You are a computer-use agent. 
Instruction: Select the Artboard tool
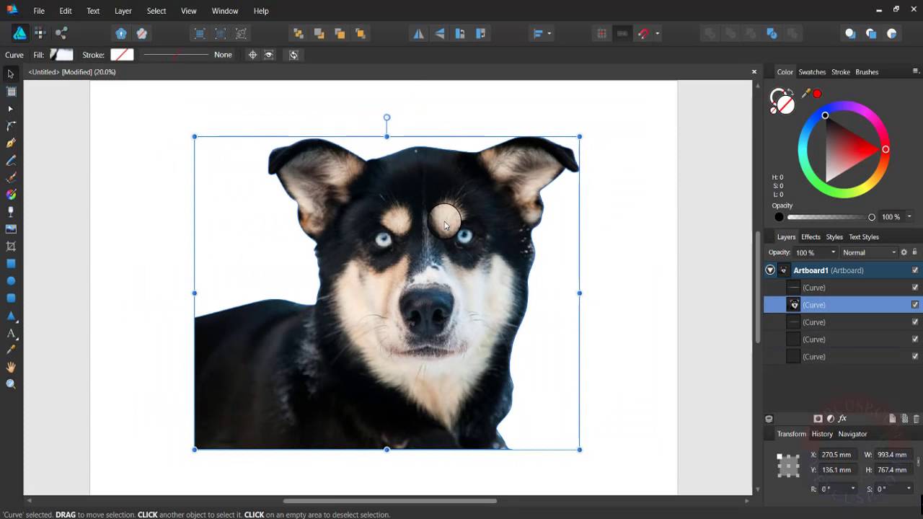(x=11, y=92)
